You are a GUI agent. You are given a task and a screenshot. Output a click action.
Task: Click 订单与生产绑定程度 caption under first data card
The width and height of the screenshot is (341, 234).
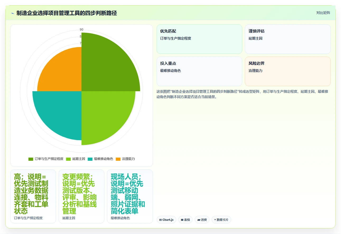[28, 218]
